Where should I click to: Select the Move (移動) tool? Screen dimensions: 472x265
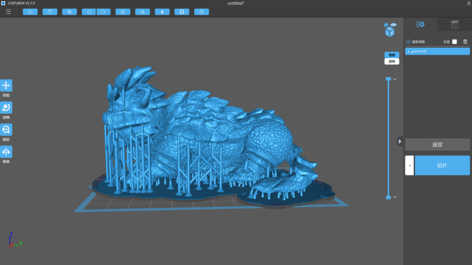coord(6,85)
